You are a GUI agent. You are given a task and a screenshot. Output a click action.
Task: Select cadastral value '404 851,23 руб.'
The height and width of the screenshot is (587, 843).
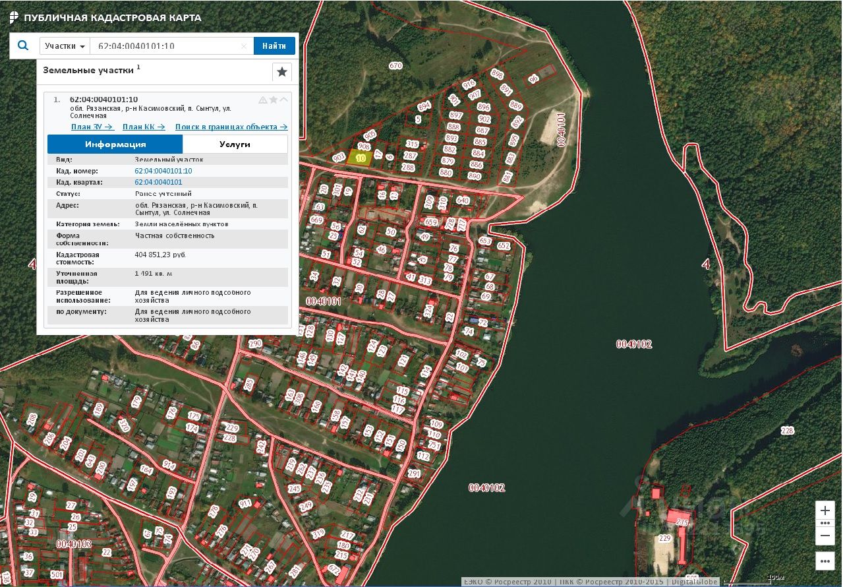(161, 255)
